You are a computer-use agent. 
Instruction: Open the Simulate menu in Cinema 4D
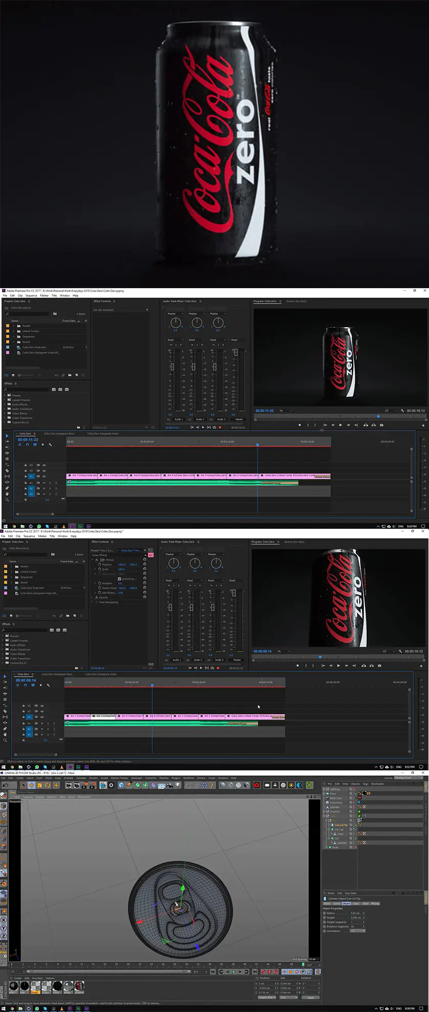pyautogui.click(x=81, y=778)
